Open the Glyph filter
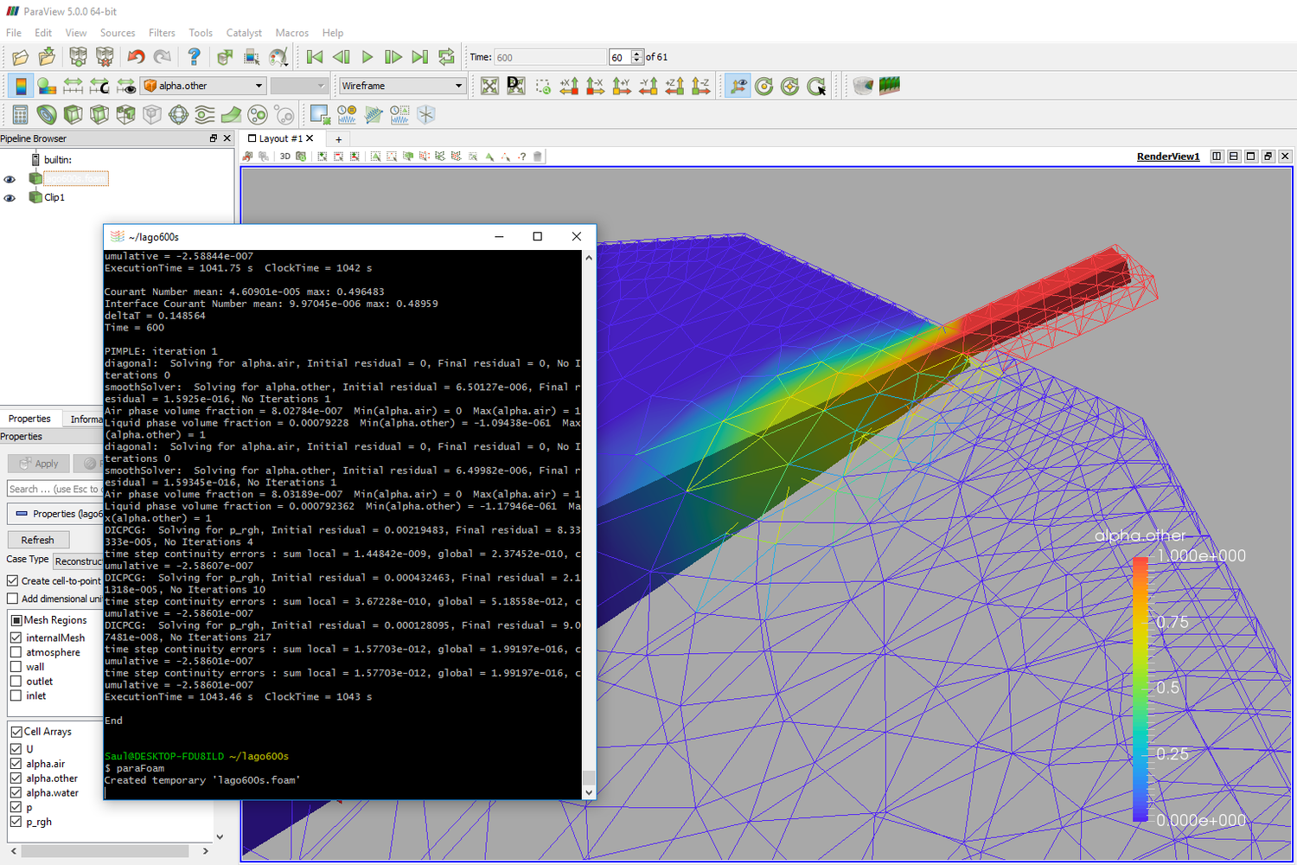 [x=179, y=114]
